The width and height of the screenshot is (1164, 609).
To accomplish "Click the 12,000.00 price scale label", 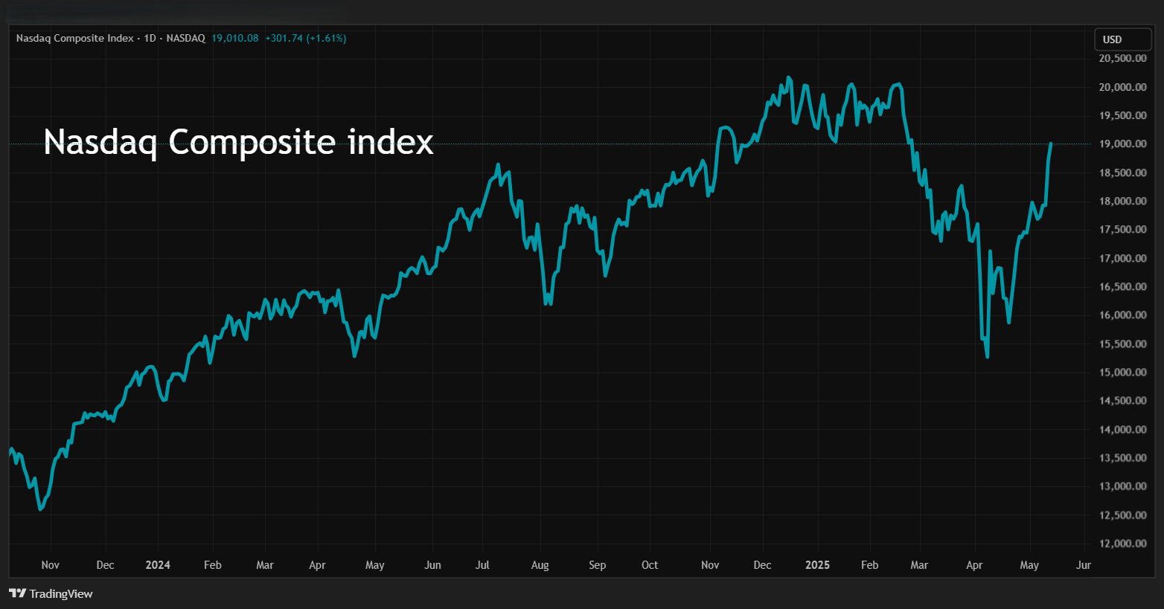I will (x=1122, y=544).
